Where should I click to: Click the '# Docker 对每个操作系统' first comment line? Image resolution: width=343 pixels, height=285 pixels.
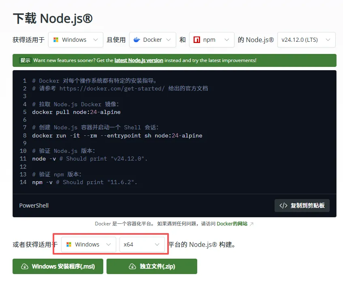pos(94,81)
